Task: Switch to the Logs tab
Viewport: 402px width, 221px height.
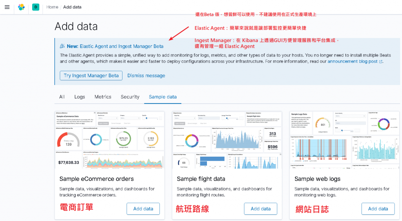Action: (x=80, y=97)
